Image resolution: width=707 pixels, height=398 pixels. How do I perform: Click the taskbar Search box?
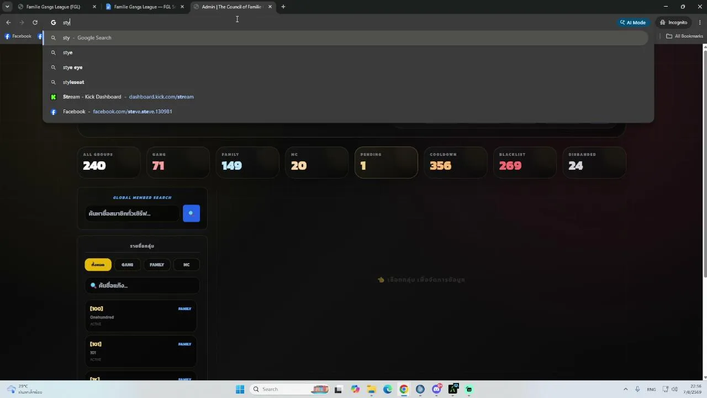click(x=290, y=389)
